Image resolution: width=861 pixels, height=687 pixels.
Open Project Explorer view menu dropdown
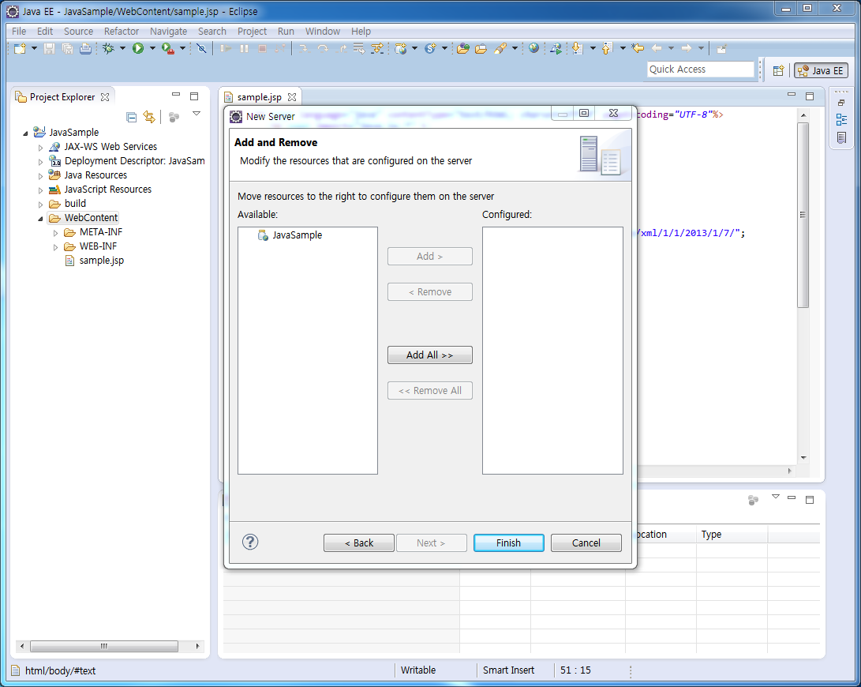(197, 114)
